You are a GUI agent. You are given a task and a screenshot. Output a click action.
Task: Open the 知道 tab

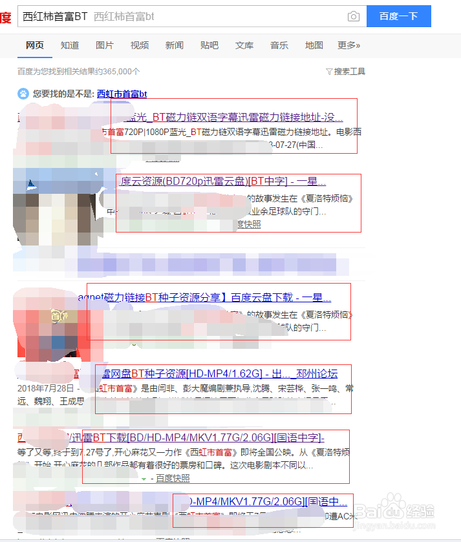70,45
